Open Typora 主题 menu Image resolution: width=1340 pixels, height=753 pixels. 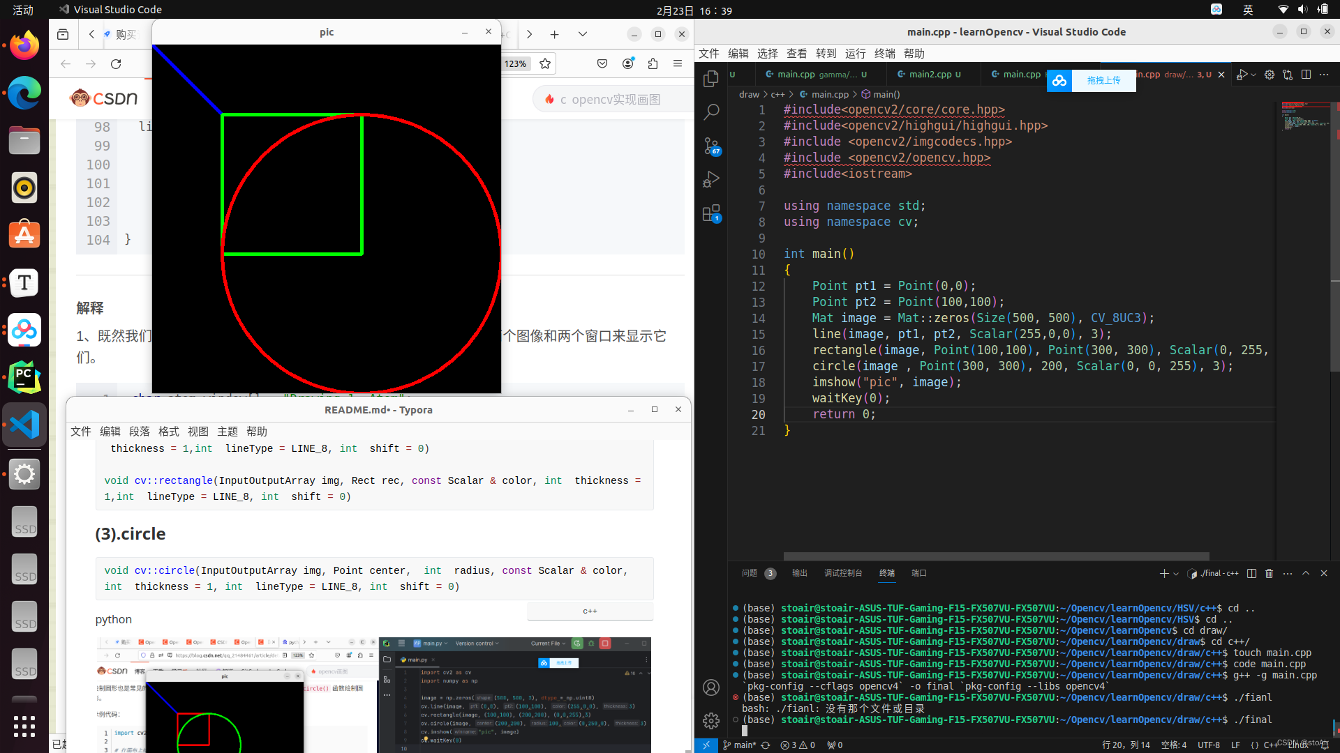click(x=228, y=432)
